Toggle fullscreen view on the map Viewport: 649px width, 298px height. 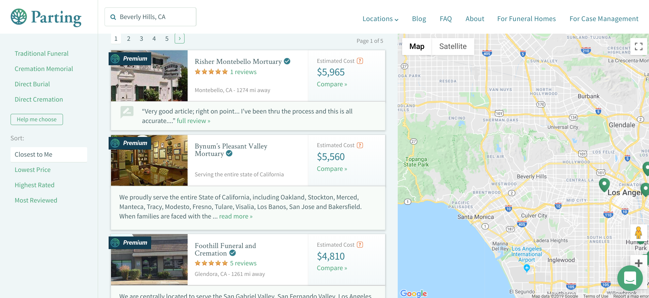click(x=639, y=47)
